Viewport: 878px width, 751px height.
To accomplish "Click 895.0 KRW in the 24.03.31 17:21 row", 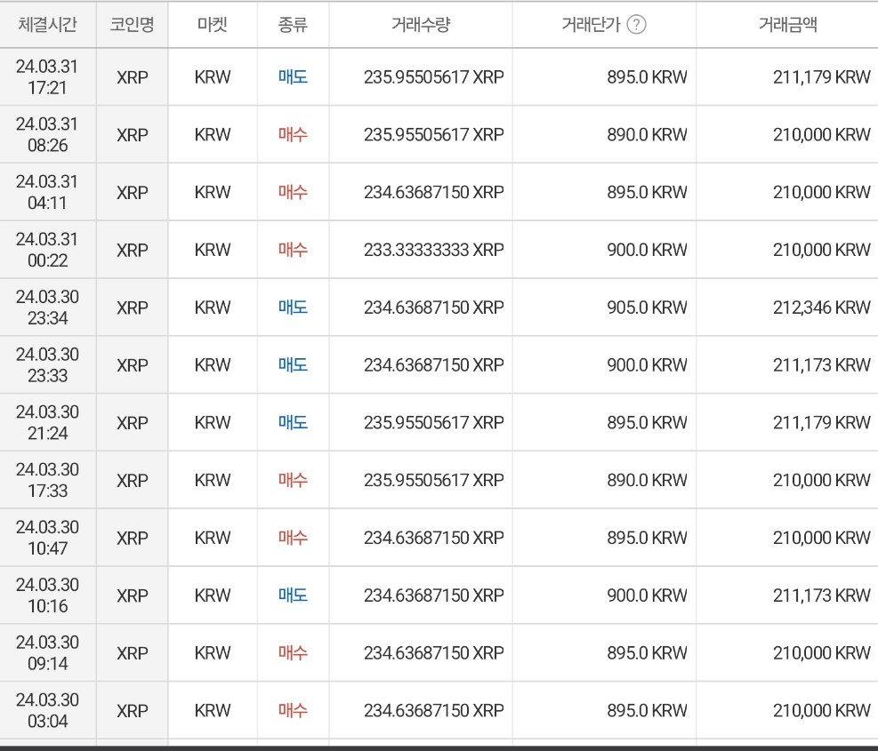I will tap(647, 77).
